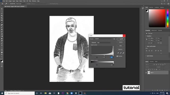Close the Levels dialog with red X

(124, 36)
